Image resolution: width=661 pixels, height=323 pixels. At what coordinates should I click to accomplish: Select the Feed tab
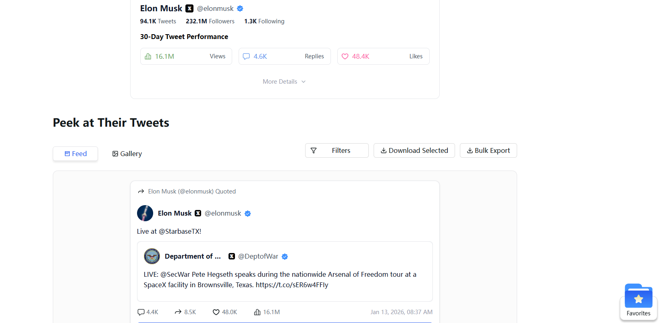[75, 153]
